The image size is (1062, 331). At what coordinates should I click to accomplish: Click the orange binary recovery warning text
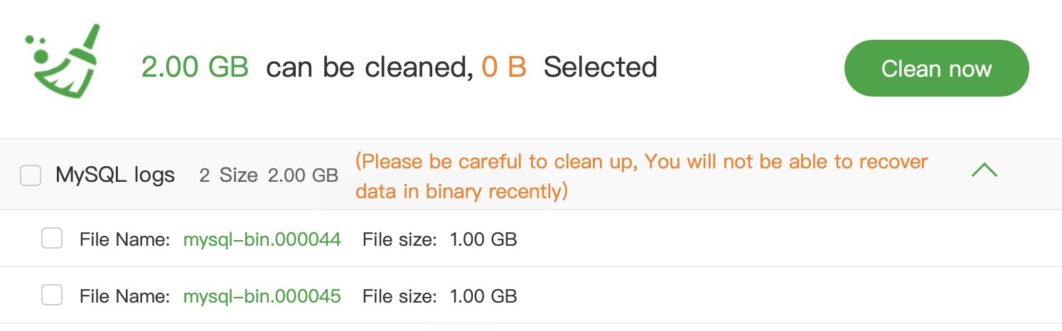(x=641, y=176)
